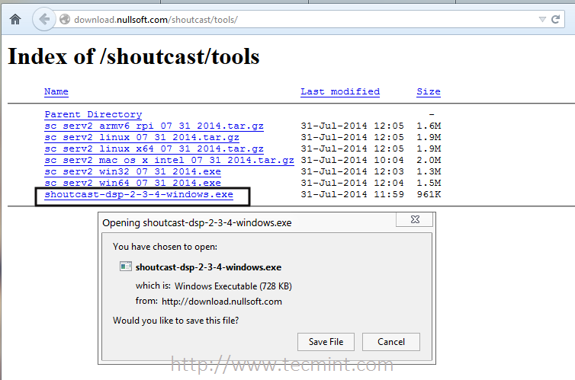Select the 1.5M size entry

[x=429, y=183]
